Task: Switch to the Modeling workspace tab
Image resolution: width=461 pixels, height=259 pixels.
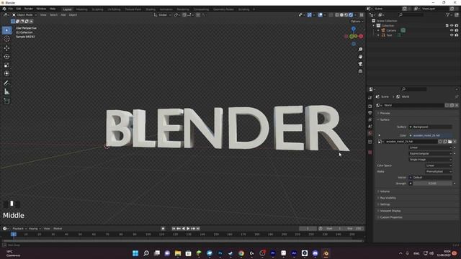Action: [x=81, y=9]
